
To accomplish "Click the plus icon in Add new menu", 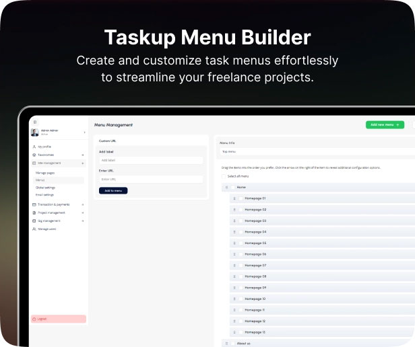I will pos(397,124).
